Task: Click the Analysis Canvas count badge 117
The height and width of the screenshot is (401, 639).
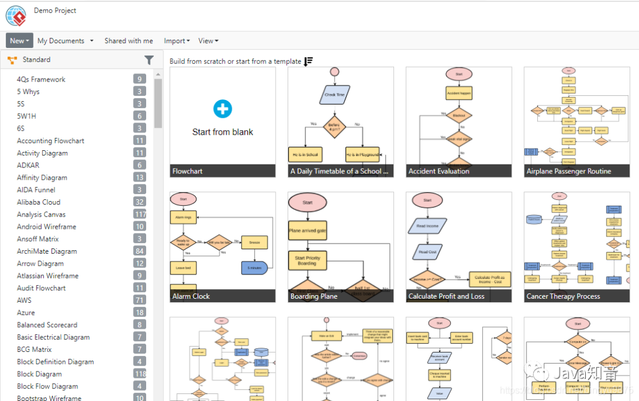Action: pos(140,215)
